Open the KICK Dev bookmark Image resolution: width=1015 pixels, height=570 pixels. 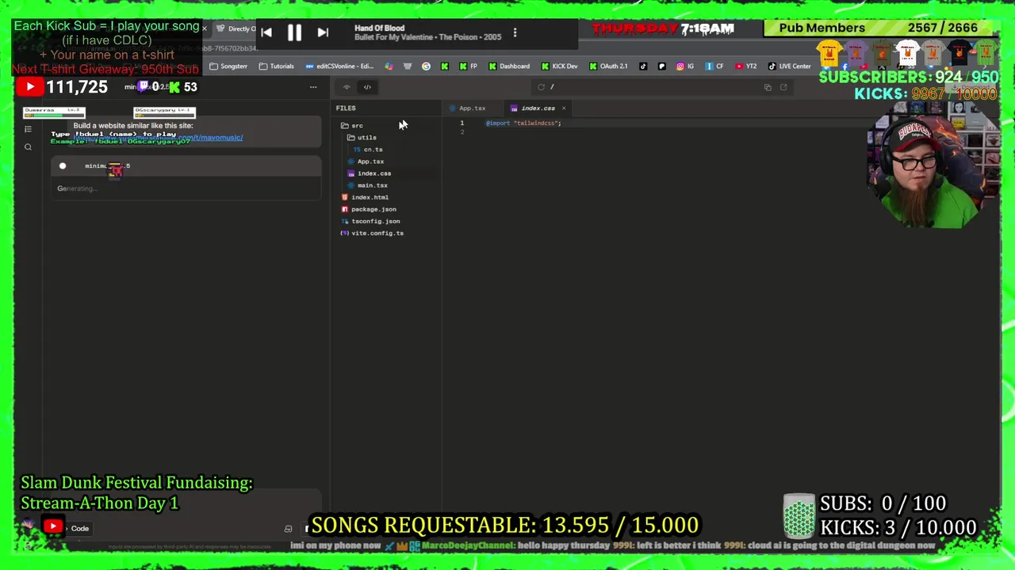[x=559, y=66]
